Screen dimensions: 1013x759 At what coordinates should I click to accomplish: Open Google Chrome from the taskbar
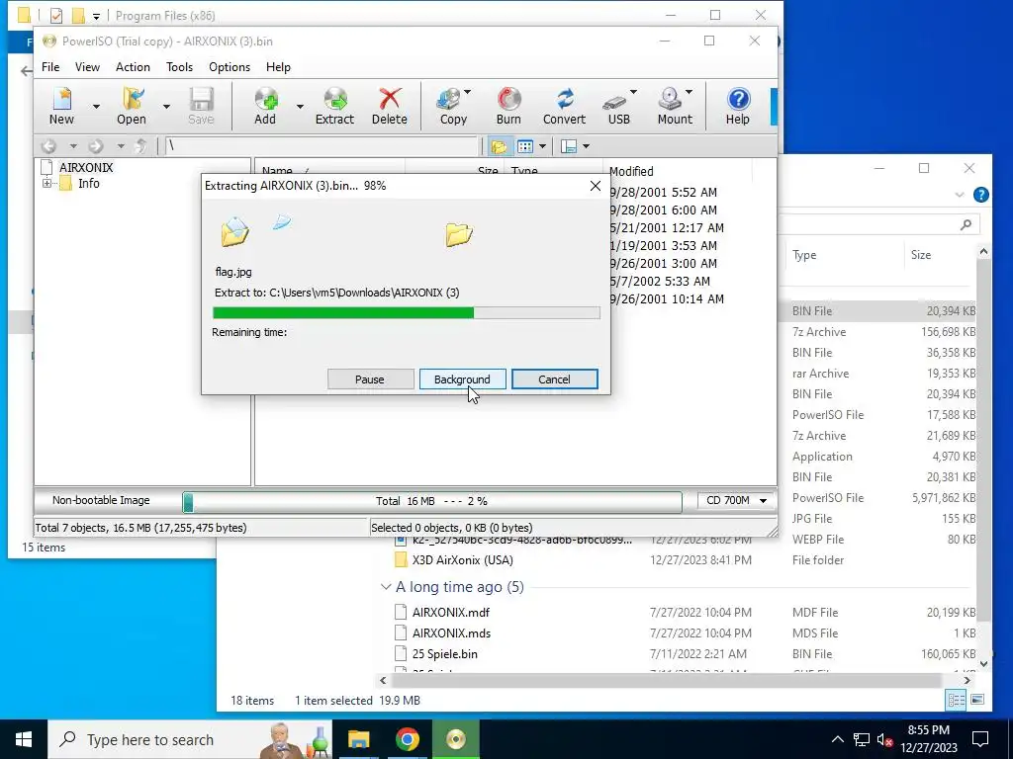(x=407, y=739)
